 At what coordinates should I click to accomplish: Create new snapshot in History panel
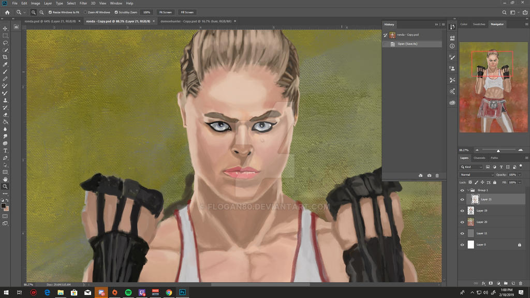point(429,176)
